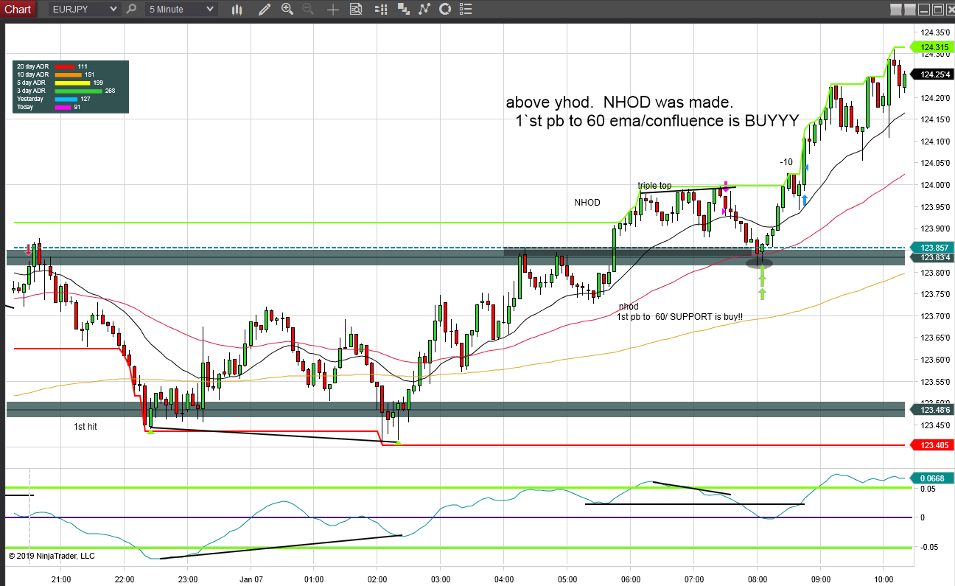Open the drawing tools pencil menu
The height and width of the screenshot is (586, 955).
click(x=265, y=10)
